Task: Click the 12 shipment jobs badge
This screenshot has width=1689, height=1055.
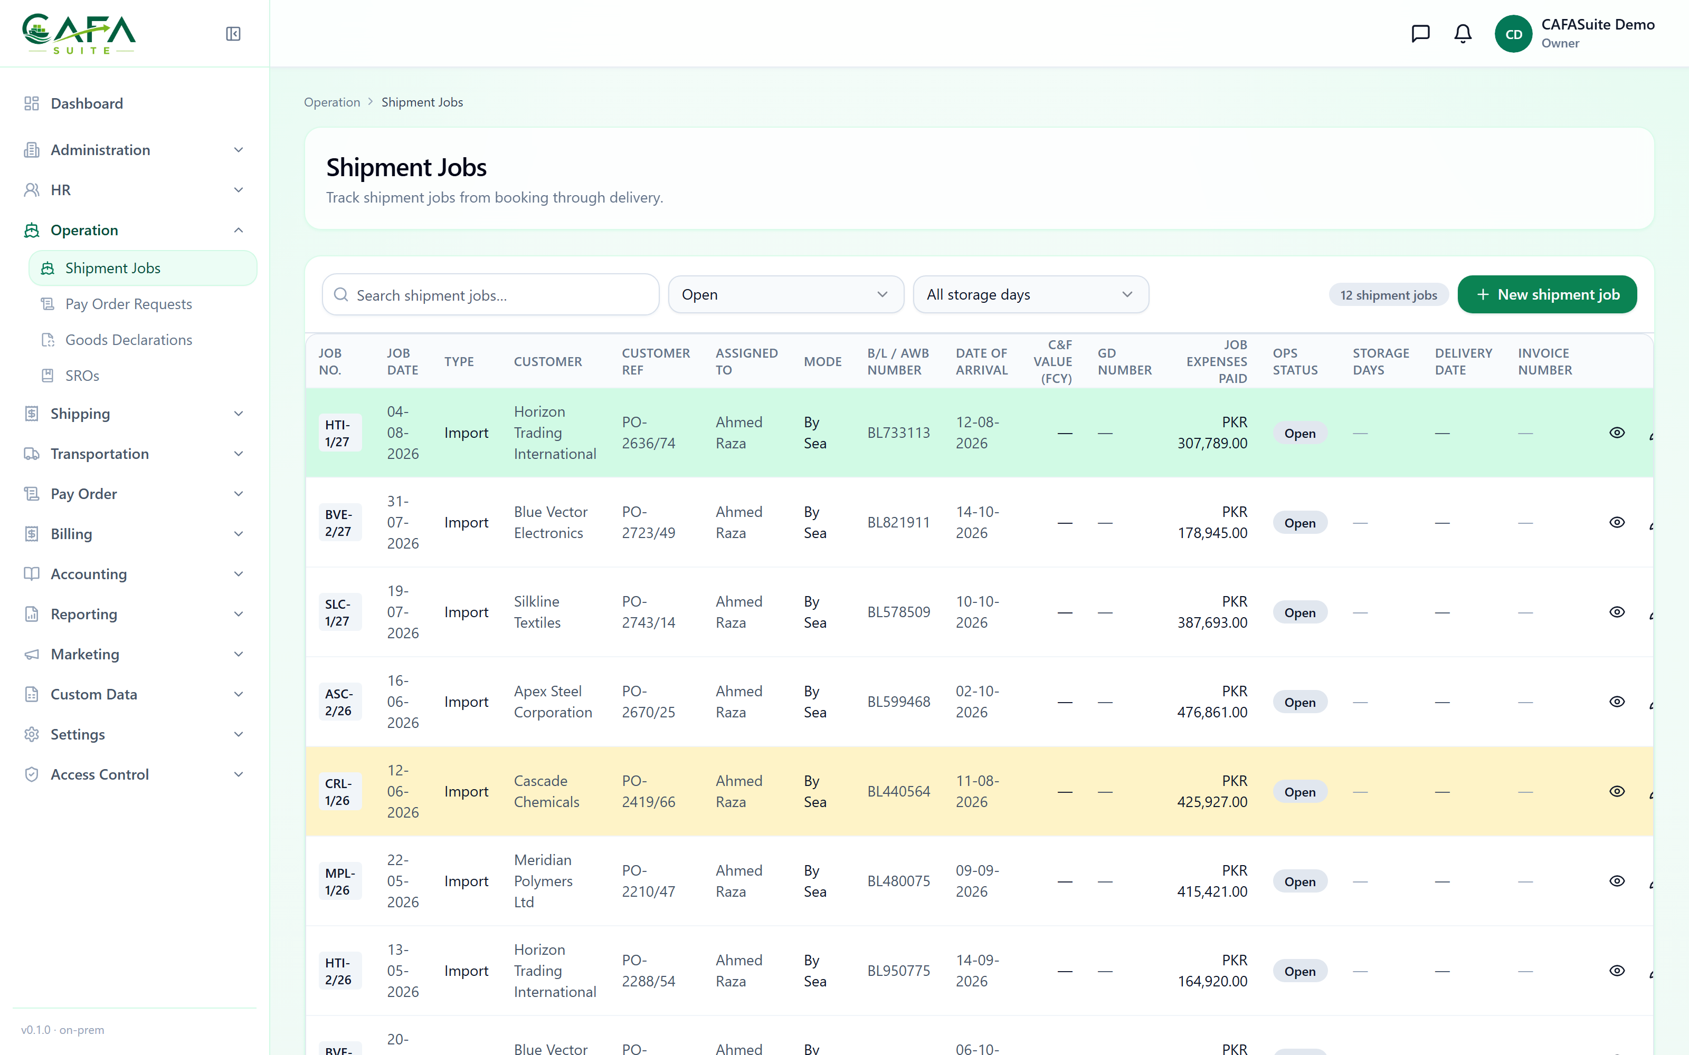Action: pyautogui.click(x=1388, y=294)
